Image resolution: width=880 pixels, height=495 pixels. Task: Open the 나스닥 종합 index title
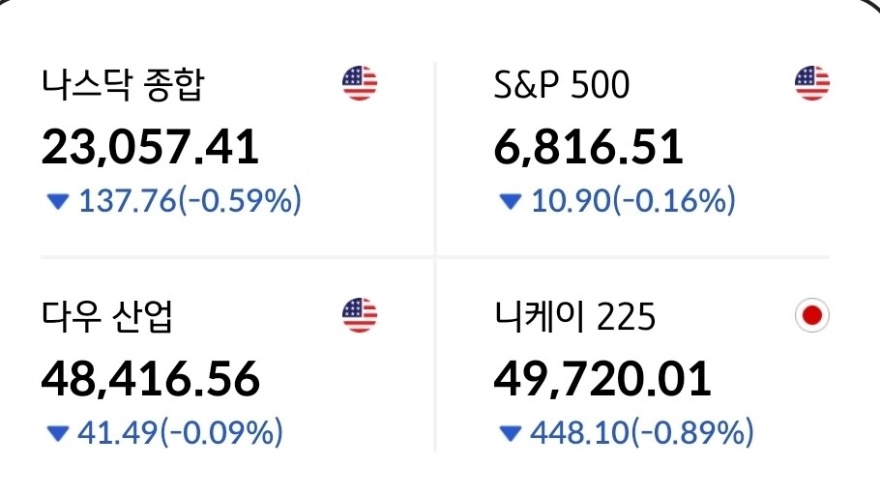[x=123, y=86]
